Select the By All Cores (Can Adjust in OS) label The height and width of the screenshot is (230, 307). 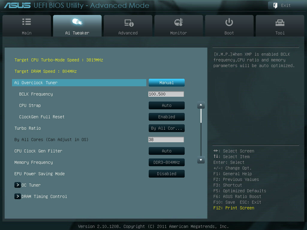(51, 140)
